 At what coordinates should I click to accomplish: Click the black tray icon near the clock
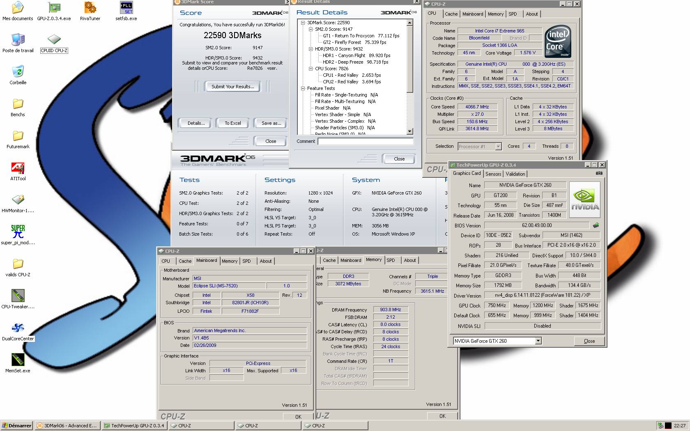(x=668, y=426)
